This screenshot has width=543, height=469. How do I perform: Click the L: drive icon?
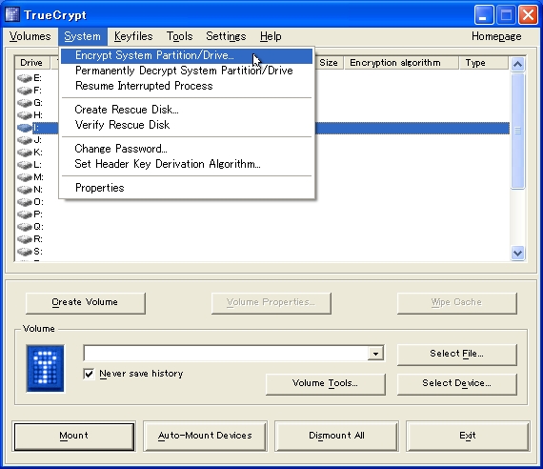[25, 165]
